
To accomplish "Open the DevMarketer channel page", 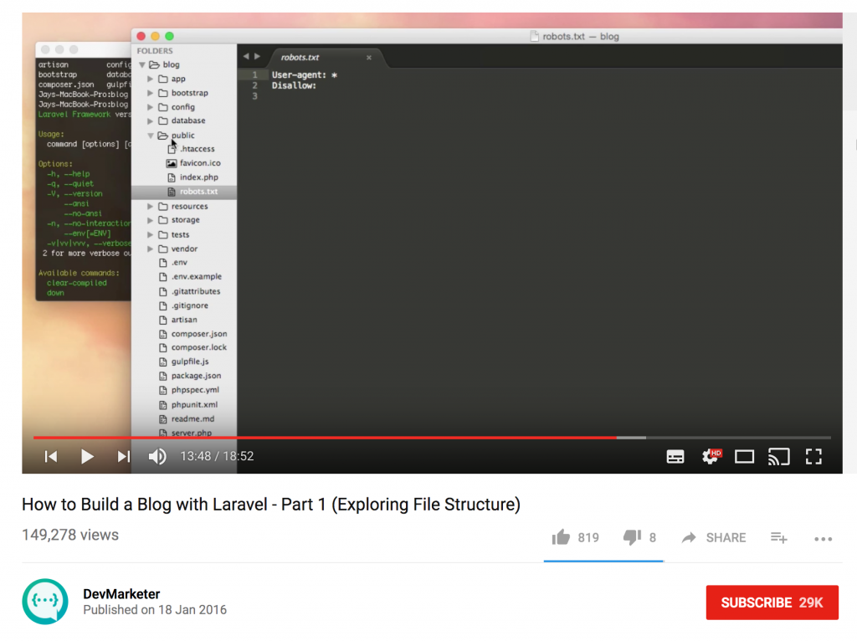I will pyautogui.click(x=121, y=593).
